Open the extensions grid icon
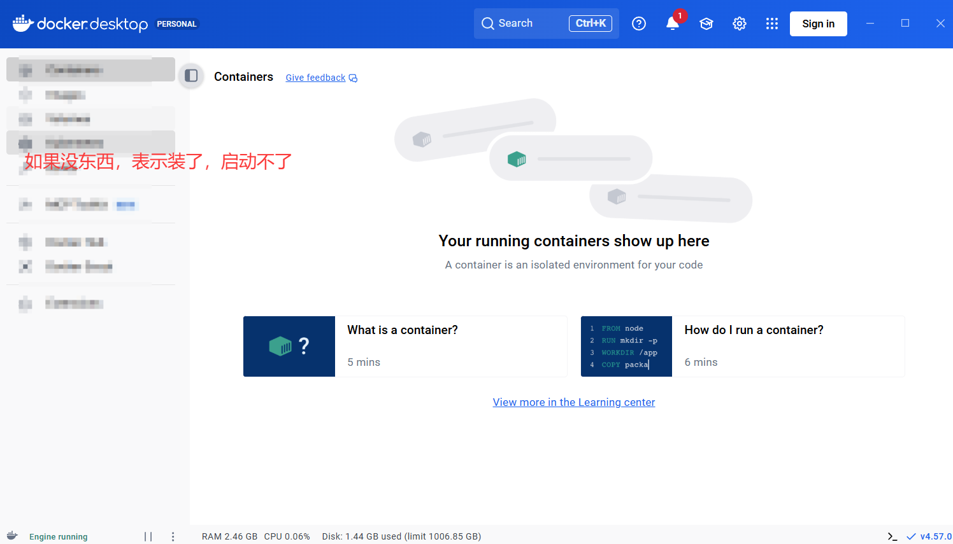Image resolution: width=953 pixels, height=544 pixels. pos(772,24)
